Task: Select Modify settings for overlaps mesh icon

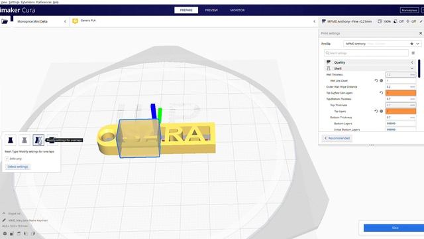Action: click(38, 140)
